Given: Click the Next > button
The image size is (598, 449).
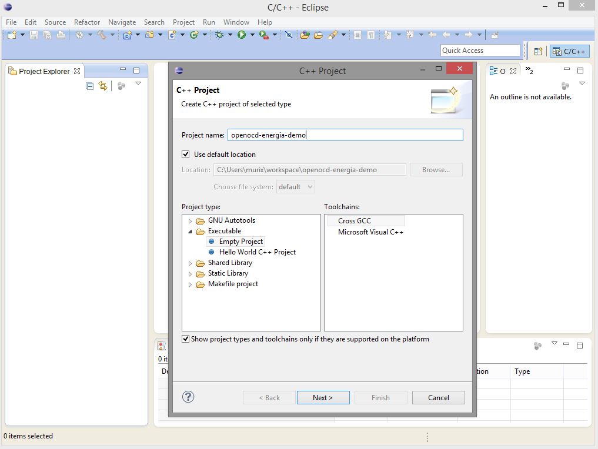Looking at the screenshot, I should coord(323,397).
